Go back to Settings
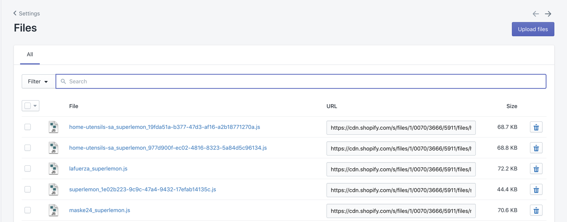Image resolution: width=567 pixels, height=222 pixels. 27,13
